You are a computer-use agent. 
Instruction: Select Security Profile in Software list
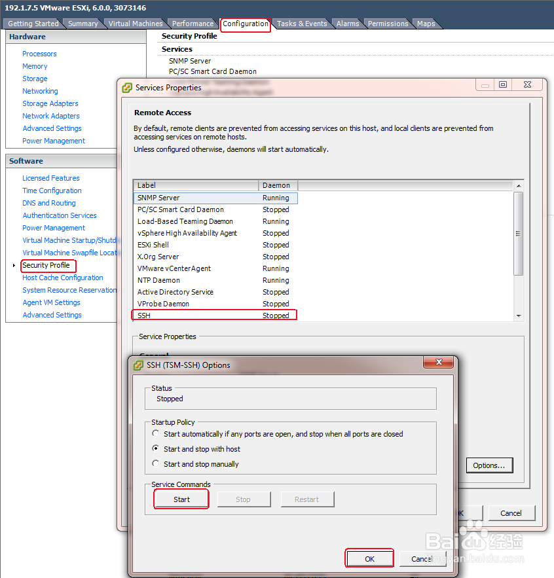click(x=46, y=265)
